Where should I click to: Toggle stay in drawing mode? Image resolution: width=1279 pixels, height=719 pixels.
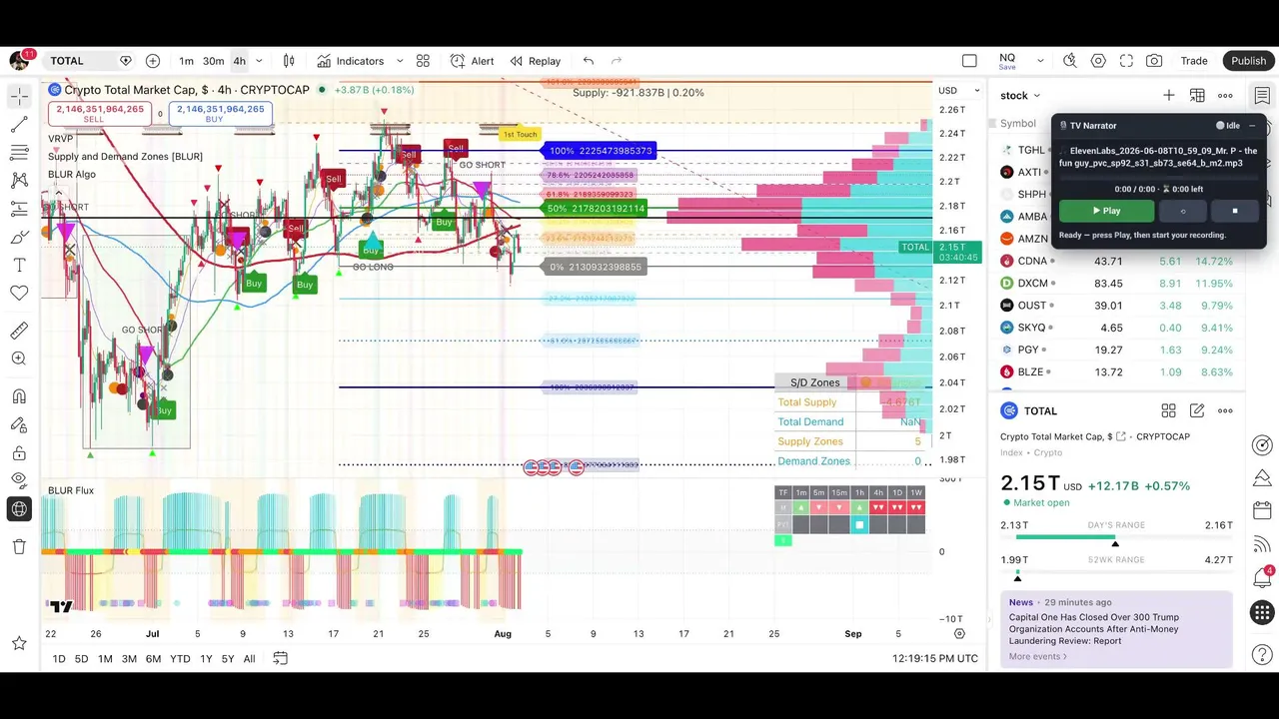click(19, 424)
